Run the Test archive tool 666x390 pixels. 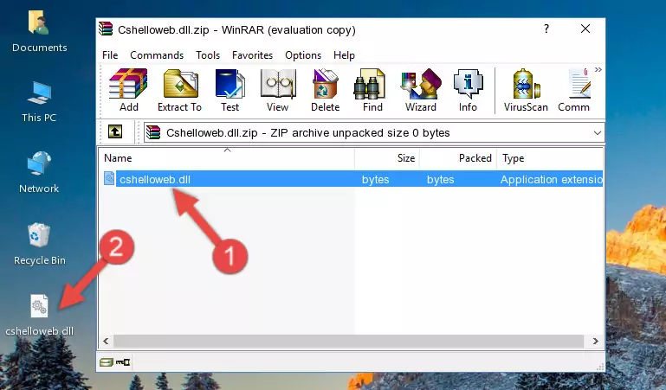coord(230,91)
